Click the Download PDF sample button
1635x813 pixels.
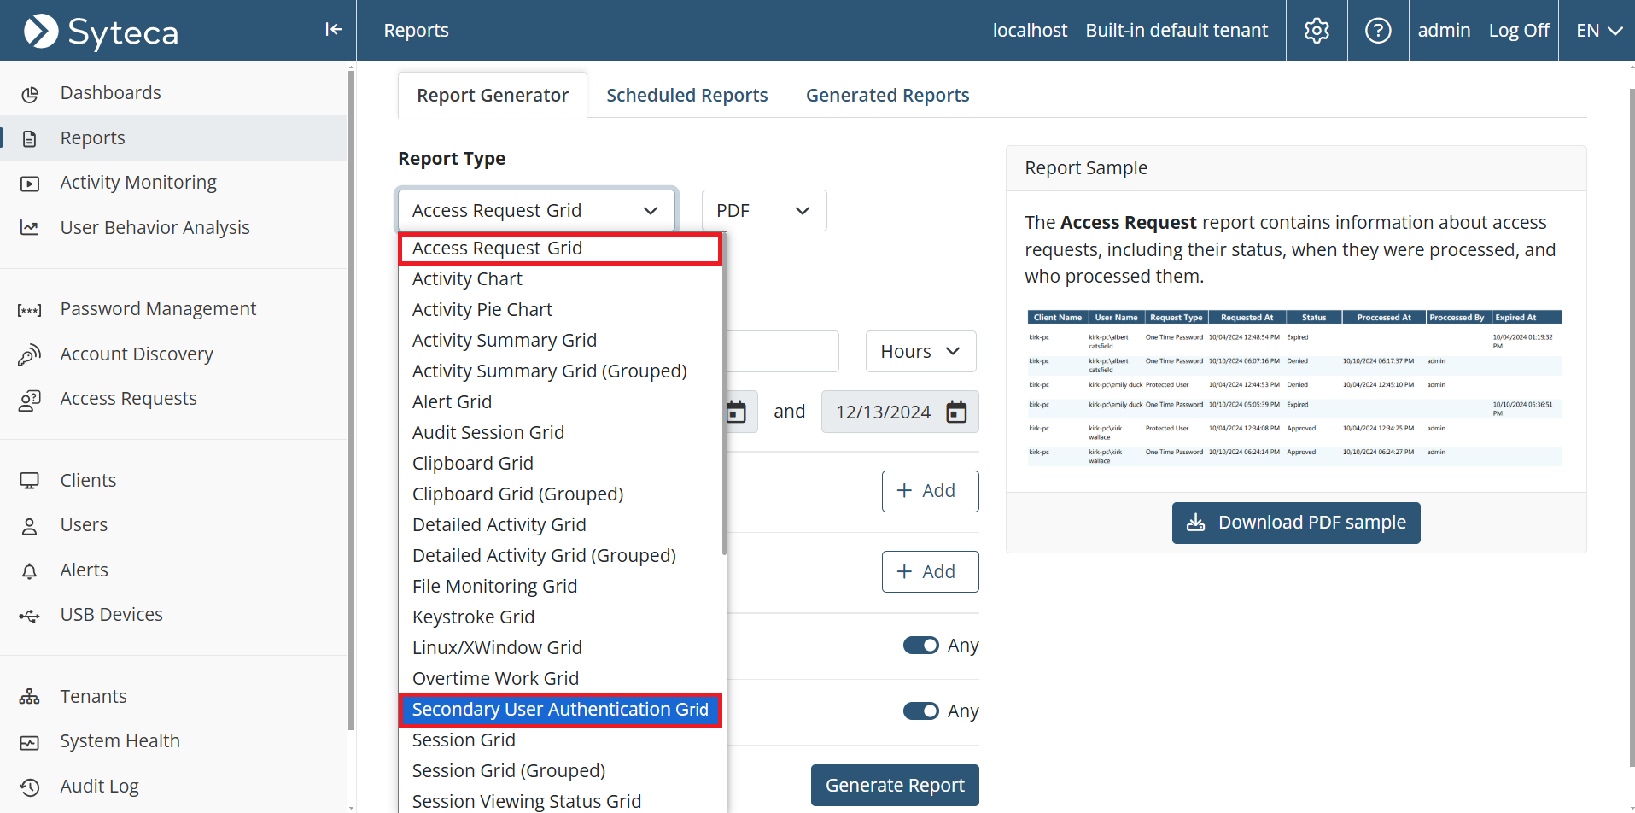[1295, 523]
